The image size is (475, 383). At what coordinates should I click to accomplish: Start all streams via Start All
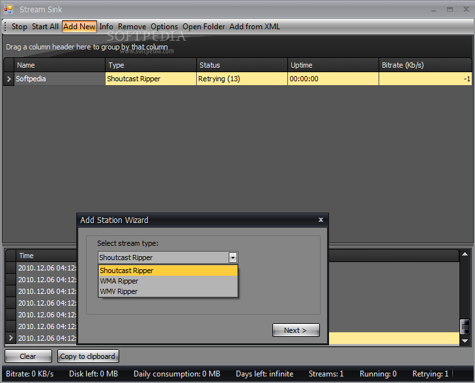tap(45, 27)
